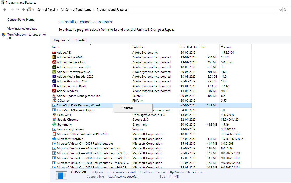Expand the address bar history dropdown
This screenshot has width=291, height=183.
point(280,10)
